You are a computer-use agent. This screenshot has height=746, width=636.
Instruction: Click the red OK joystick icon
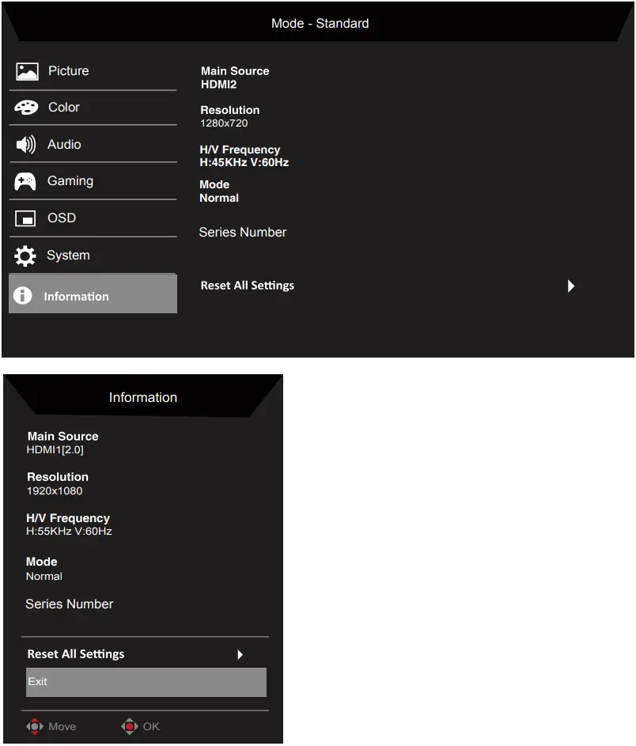pyautogui.click(x=130, y=726)
